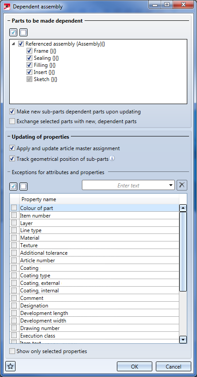
Task: Click deselect-all icon above property list
Action: pyautogui.click(x=23, y=187)
